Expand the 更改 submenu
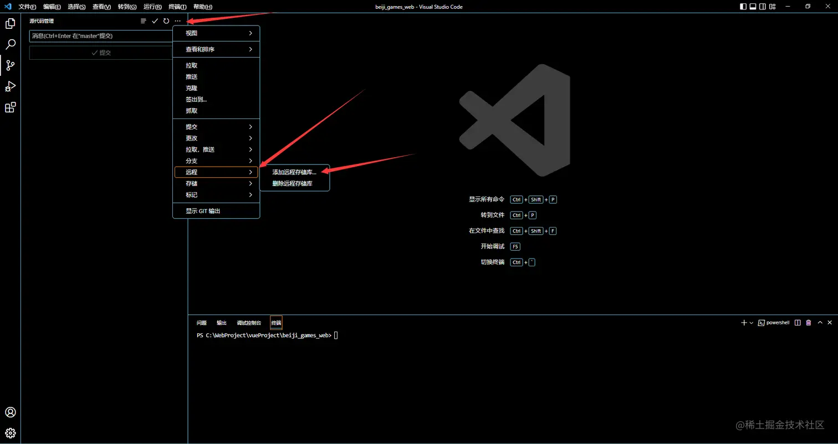 pos(216,138)
